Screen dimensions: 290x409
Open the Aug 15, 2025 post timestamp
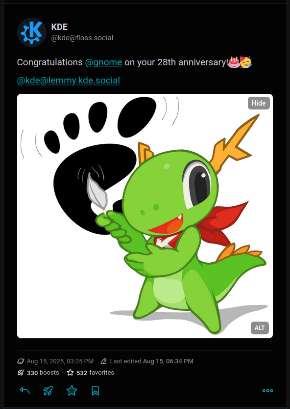tap(60, 361)
